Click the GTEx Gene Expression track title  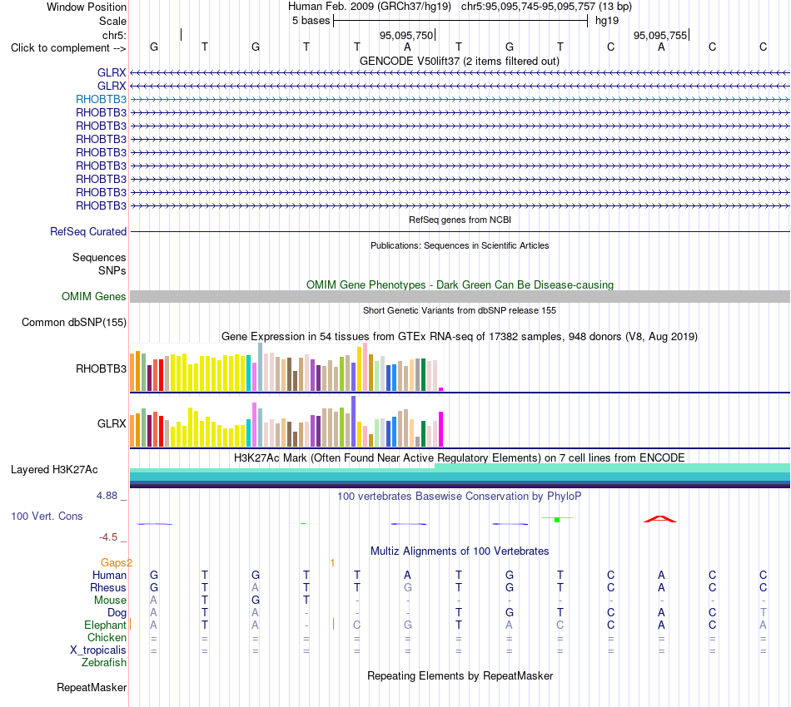coord(459,336)
